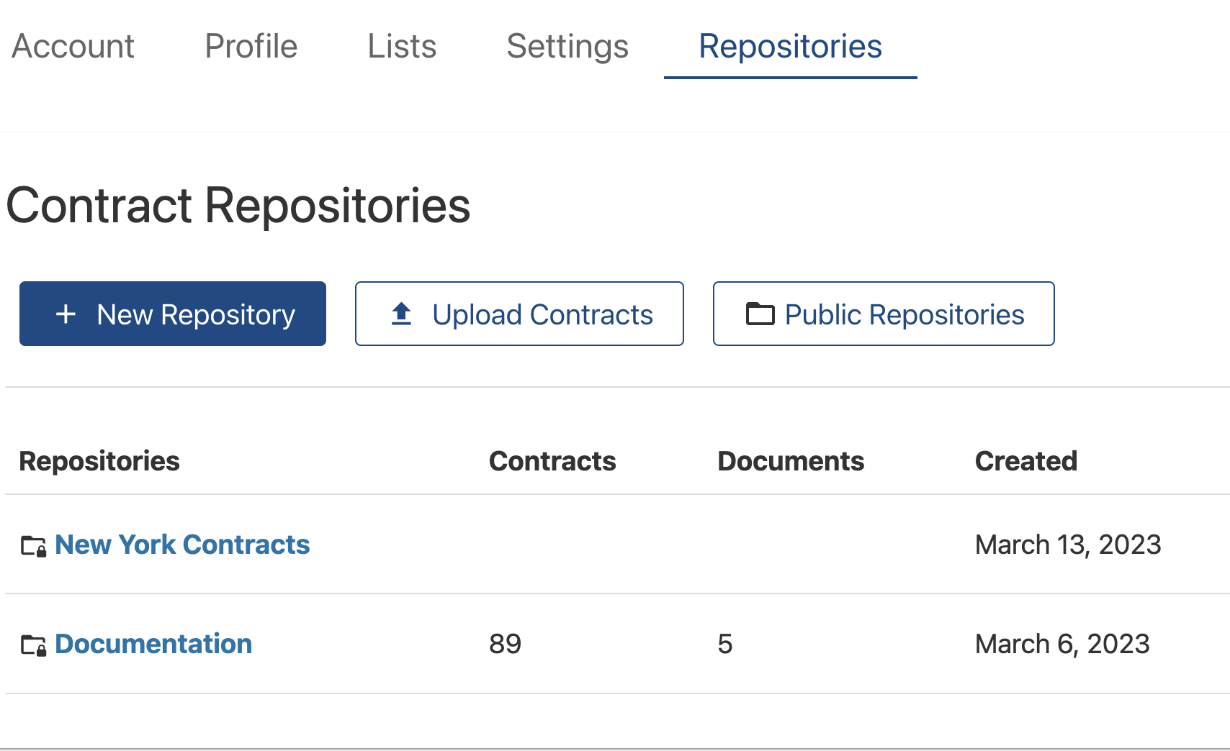Click the Contract Repositories page heading
Viewport: 1230px width, 751px height.
[x=238, y=206]
